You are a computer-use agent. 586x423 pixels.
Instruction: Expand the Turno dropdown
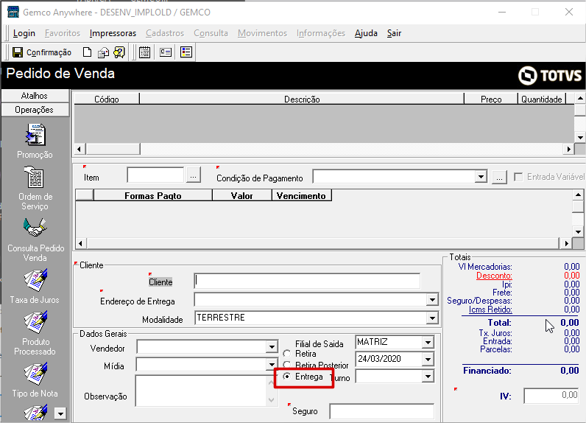tap(428, 377)
